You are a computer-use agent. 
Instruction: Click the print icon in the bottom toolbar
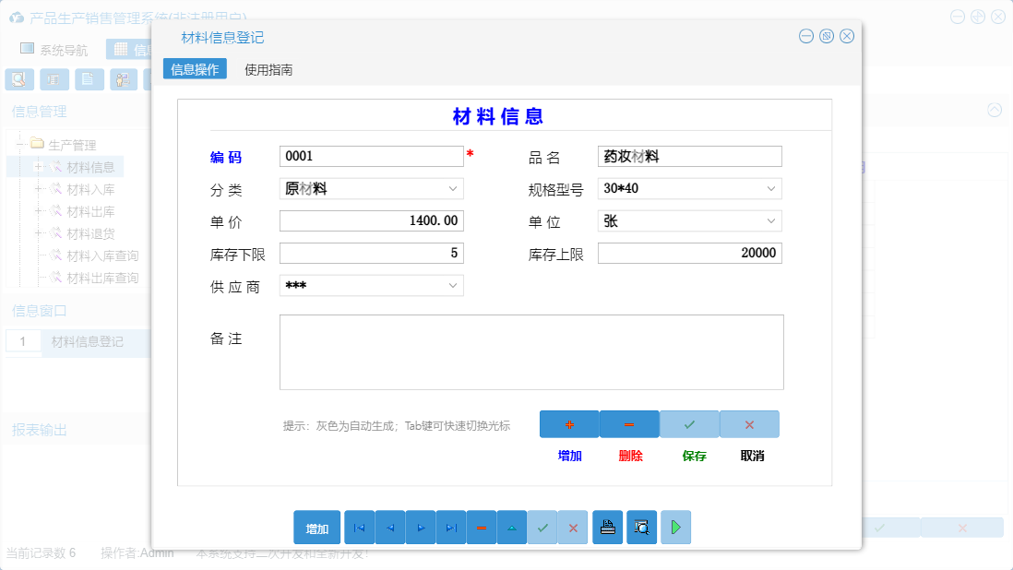(608, 527)
